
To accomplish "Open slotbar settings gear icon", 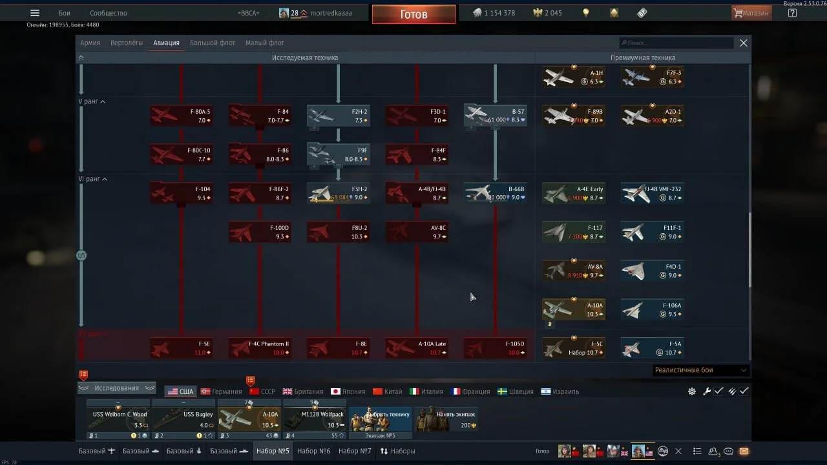I will click(692, 391).
